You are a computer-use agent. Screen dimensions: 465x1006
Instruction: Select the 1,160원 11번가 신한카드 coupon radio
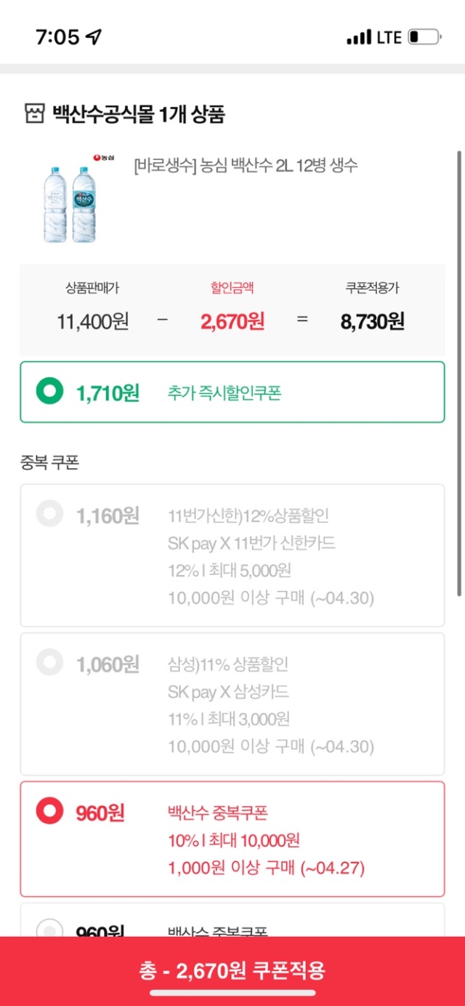click(50, 515)
